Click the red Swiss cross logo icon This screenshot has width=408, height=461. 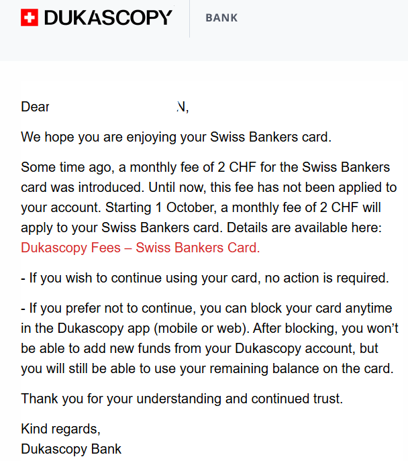click(x=30, y=18)
